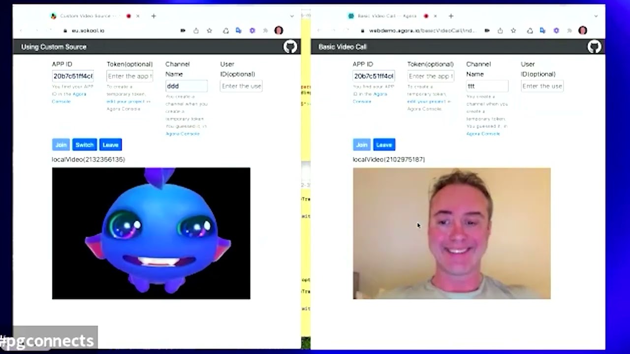Click the lock icon beside eu.sokool.io
Screen dimensions: 630x354
65,30
